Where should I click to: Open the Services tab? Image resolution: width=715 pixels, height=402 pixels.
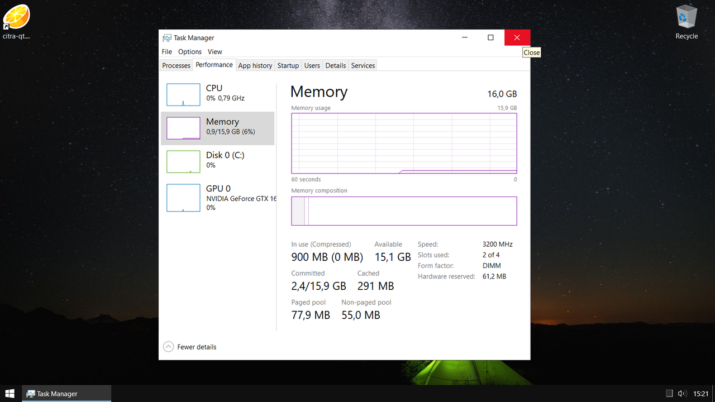click(363, 65)
